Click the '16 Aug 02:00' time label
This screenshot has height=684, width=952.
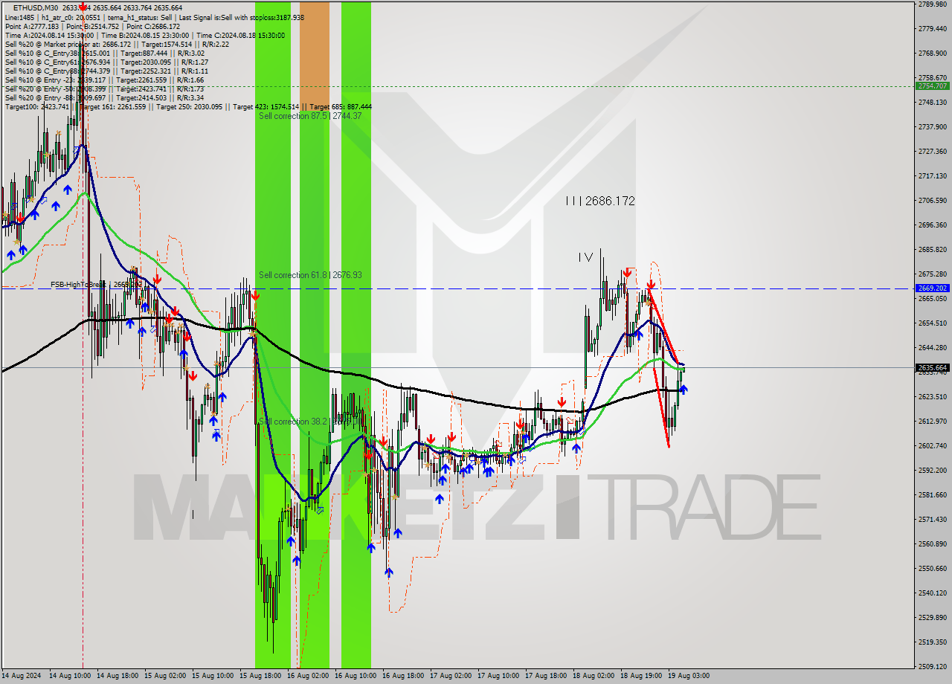tap(308, 676)
